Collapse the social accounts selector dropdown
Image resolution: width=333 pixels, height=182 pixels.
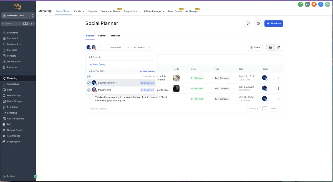tap(93, 47)
